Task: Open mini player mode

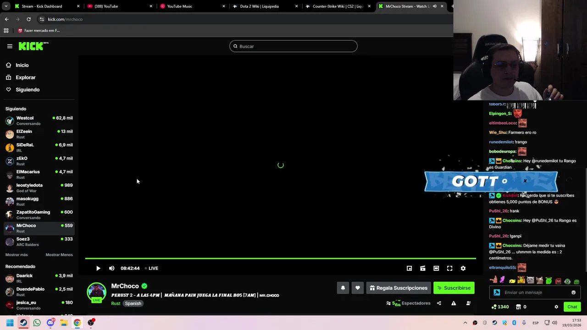Action: click(410, 269)
